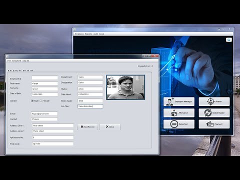Viewport: 240px width, 180px height.
Task: Open the File menu in Employee Details window
Action: pyautogui.click(x=9, y=61)
